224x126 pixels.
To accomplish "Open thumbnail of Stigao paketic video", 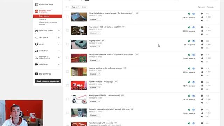I will tap(79, 44).
